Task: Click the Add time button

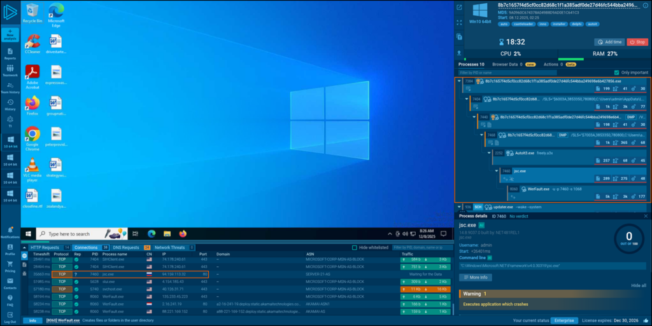Action: (x=609, y=42)
